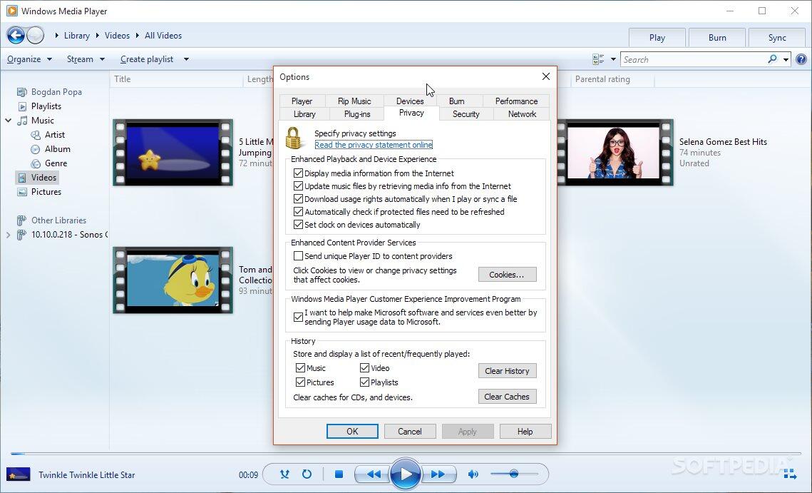Image resolution: width=812 pixels, height=493 pixels.
Task: Click the Back navigation arrow
Action: pyautogui.click(x=16, y=35)
